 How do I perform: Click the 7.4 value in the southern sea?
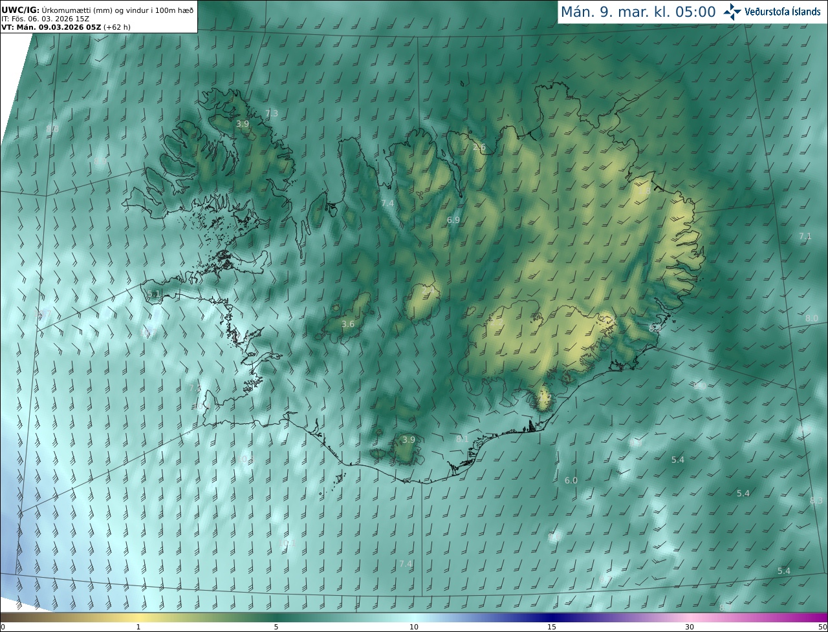406,564
